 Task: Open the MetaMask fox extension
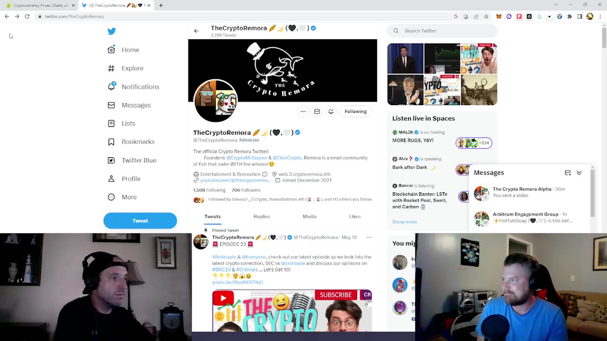[x=499, y=17]
